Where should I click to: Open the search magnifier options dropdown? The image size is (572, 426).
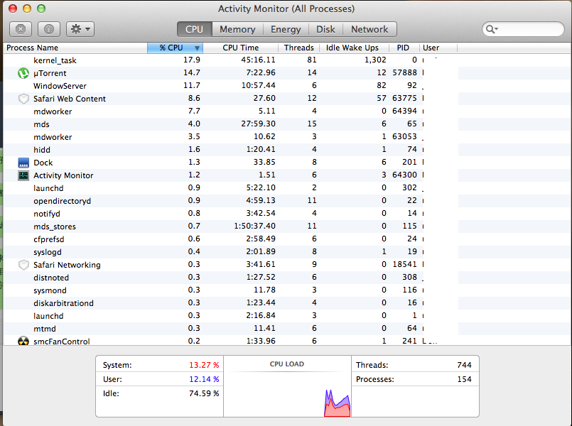[492, 29]
